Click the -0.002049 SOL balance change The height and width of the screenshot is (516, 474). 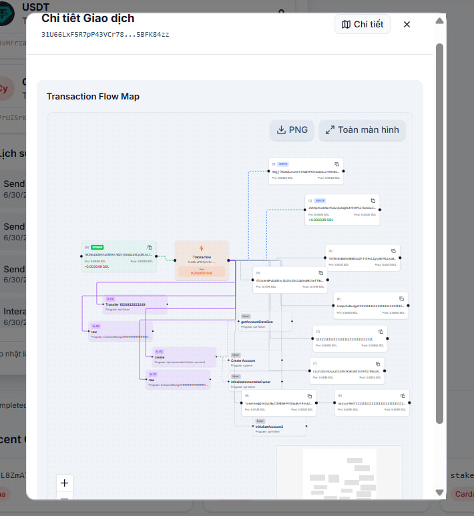pyautogui.click(x=97, y=266)
